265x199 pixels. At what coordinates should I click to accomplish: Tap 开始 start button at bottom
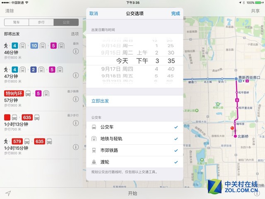coord(132,193)
